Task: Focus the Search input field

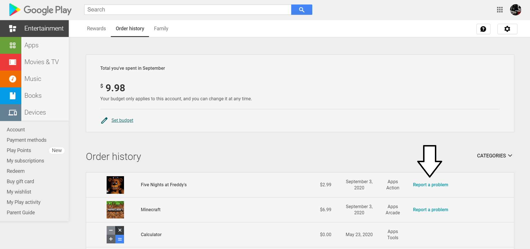Action: [188, 10]
